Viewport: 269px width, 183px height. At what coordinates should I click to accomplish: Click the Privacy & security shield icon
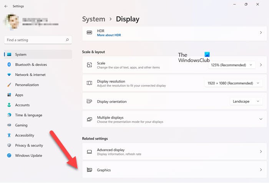coord(9,145)
